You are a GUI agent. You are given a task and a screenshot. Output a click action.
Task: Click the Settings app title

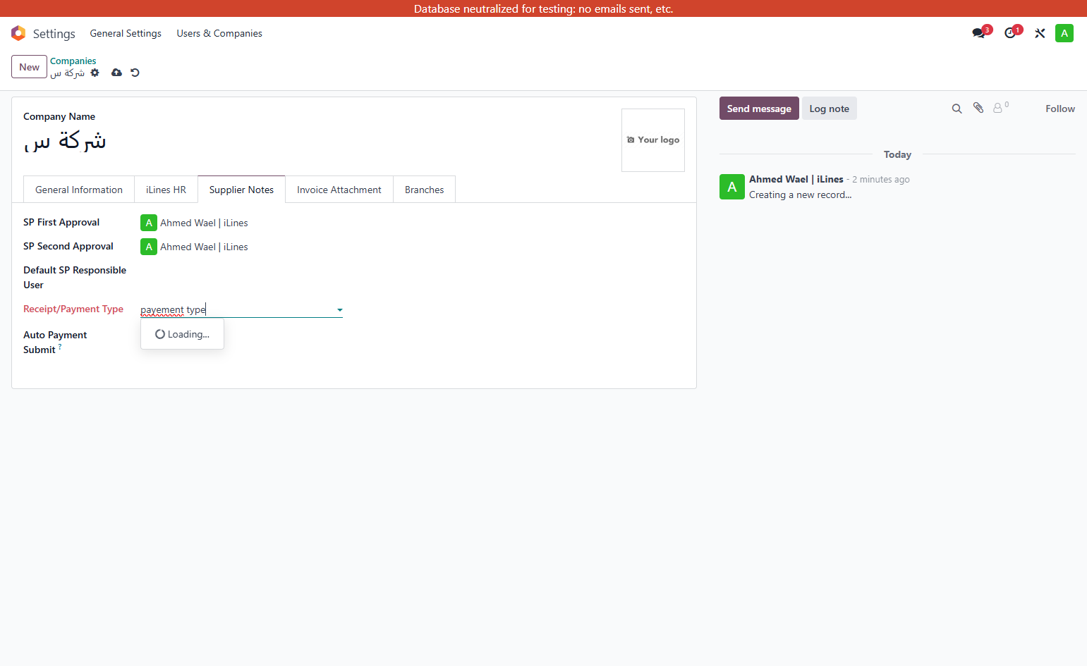point(54,34)
